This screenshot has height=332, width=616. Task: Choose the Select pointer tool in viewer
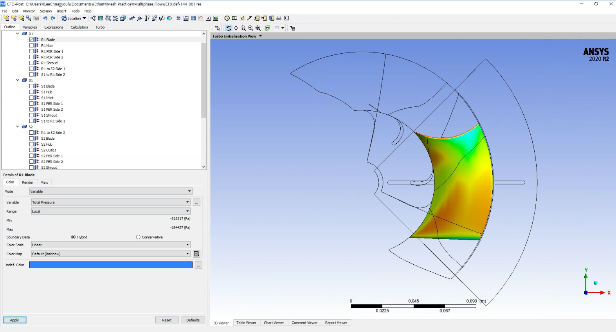point(217,28)
